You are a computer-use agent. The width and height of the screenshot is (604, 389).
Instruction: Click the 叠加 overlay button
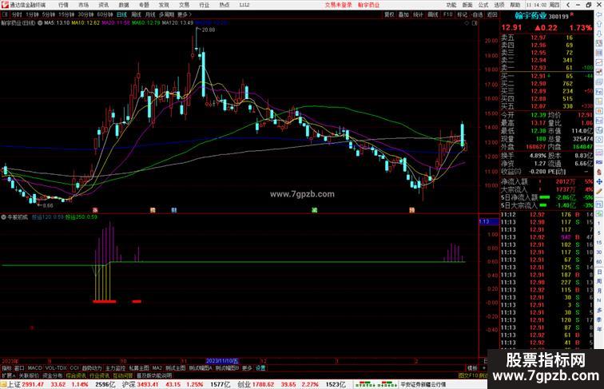click(x=403, y=14)
